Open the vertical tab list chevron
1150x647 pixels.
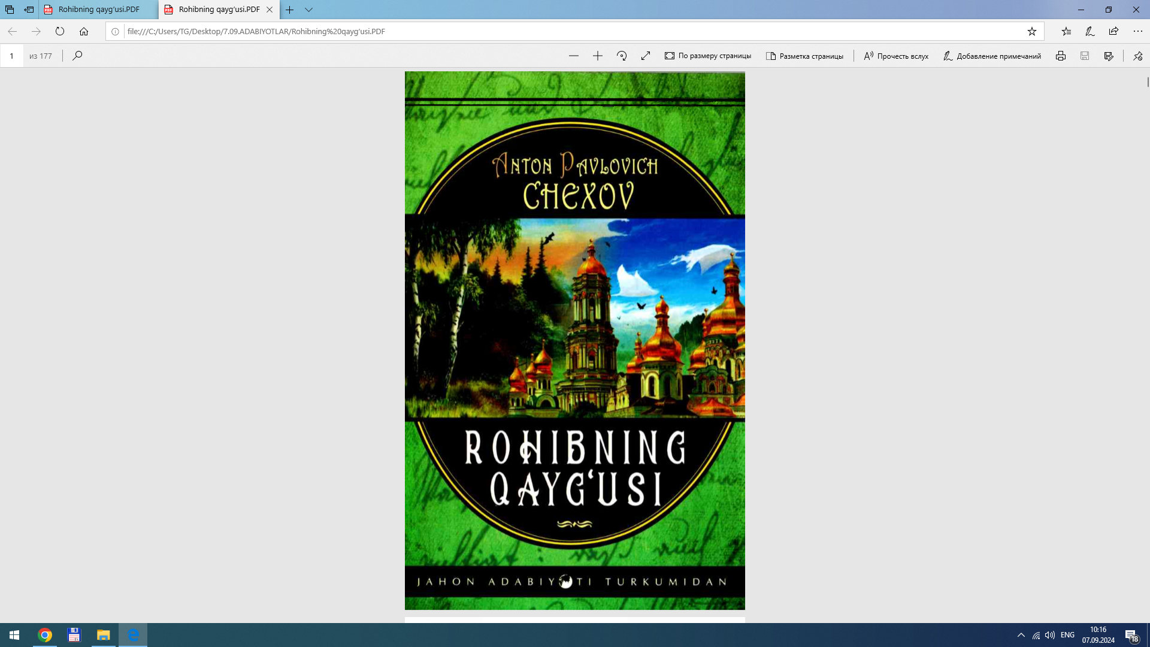(308, 10)
